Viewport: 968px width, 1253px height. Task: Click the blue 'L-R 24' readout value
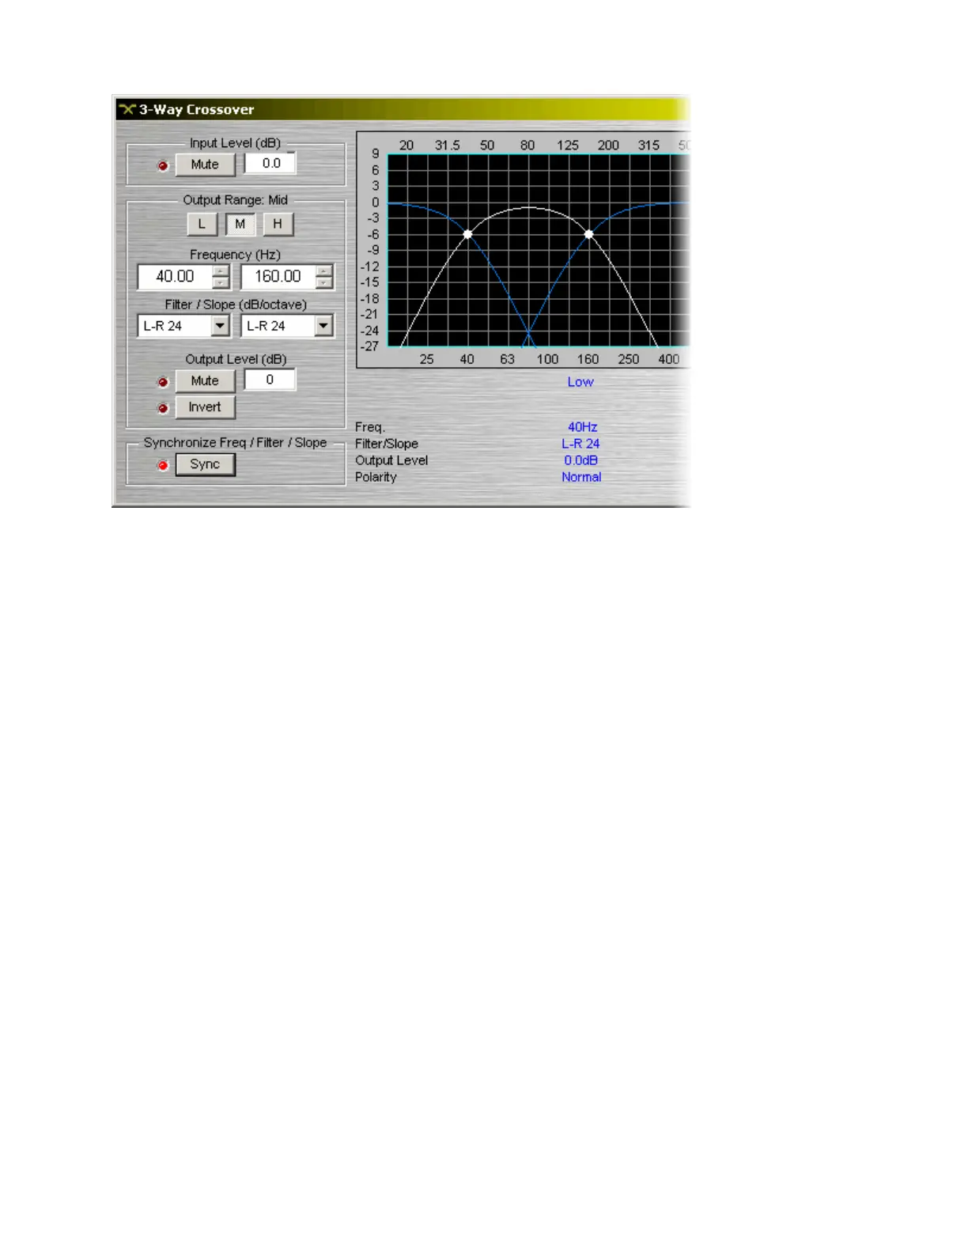coord(580,444)
